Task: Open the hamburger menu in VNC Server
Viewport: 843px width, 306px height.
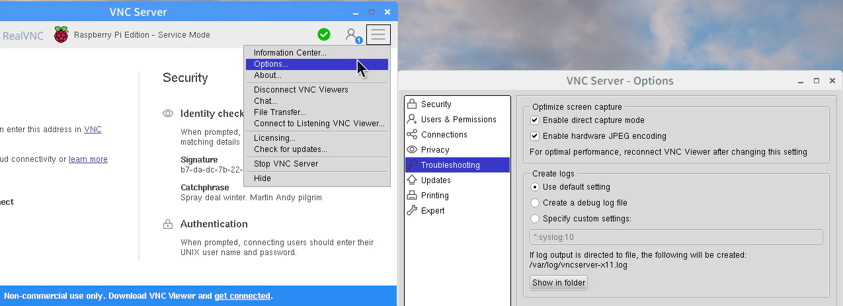Action: [378, 34]
